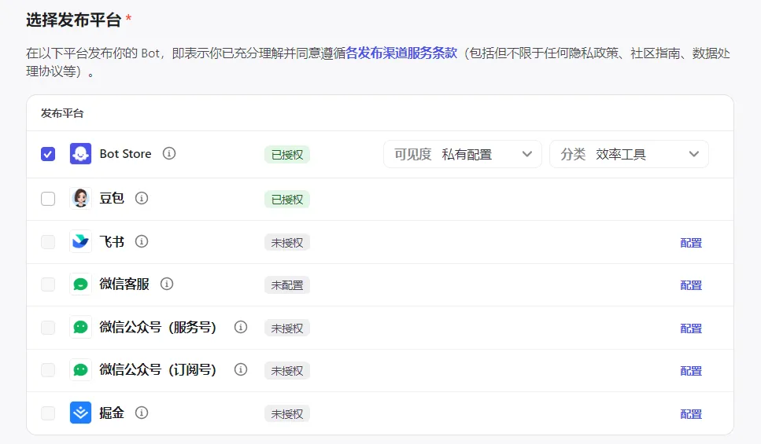Click the 微信客服 green chat icon

pos(80,284)
